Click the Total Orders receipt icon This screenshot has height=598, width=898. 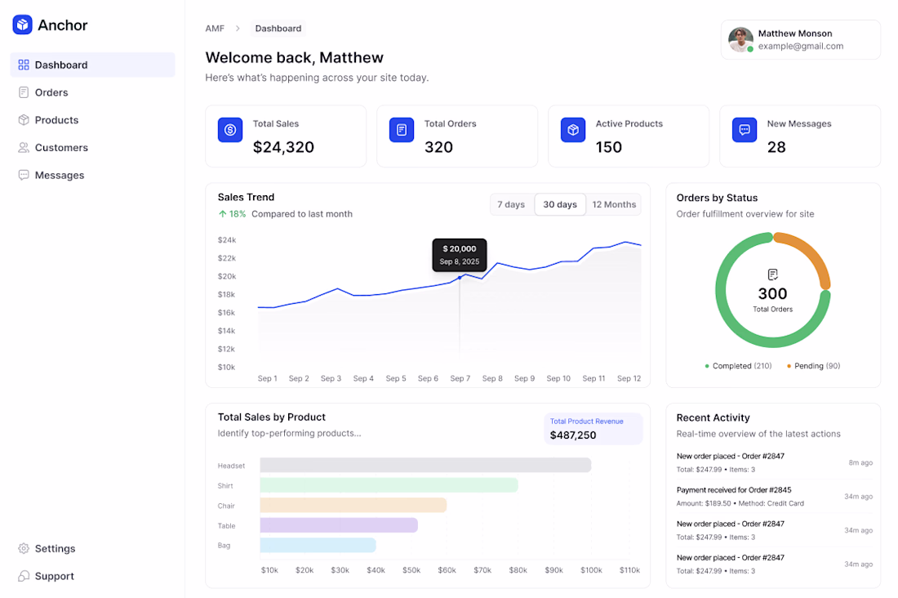(x=402, y=130)
